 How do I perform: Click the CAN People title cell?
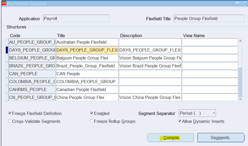click(87, 74)
